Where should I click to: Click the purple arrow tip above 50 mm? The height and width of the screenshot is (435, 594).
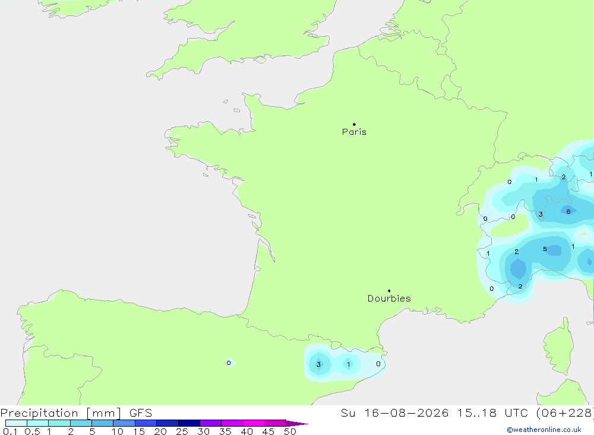coord(297,424)
